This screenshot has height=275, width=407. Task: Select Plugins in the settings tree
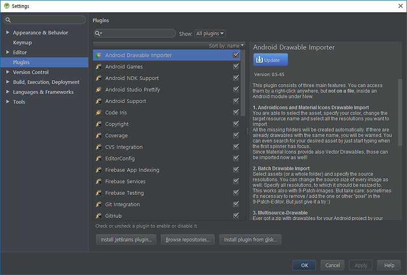pyautogui.click(x=45, y=62)
